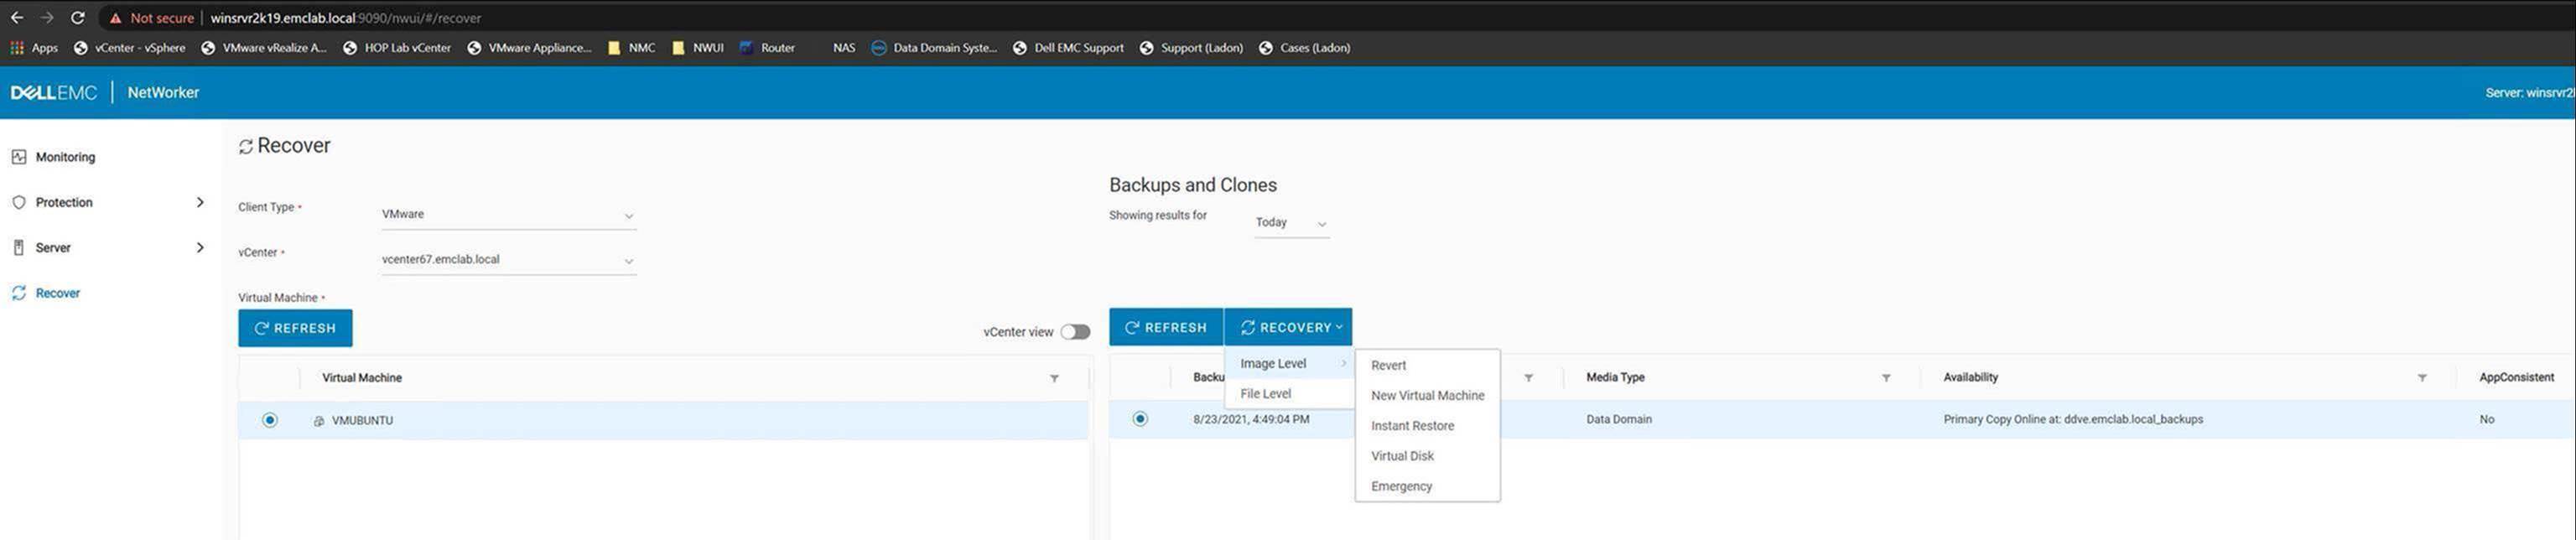Open the Today results filter dropdown

pos(1291,223)
